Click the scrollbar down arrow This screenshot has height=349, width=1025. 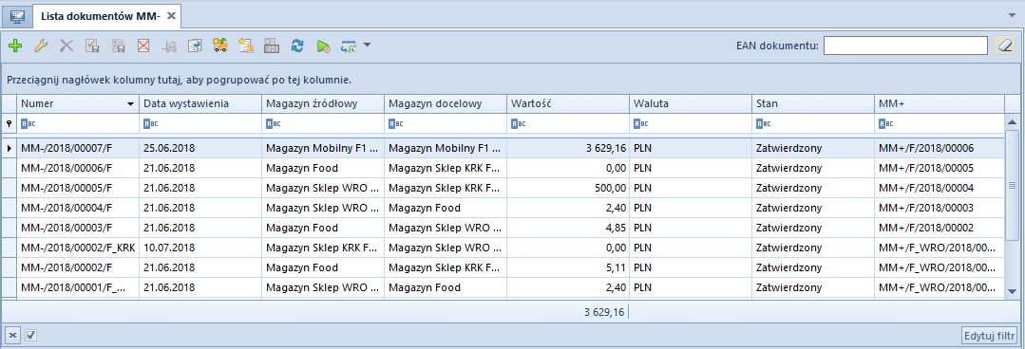click(x=1012, y=291)
